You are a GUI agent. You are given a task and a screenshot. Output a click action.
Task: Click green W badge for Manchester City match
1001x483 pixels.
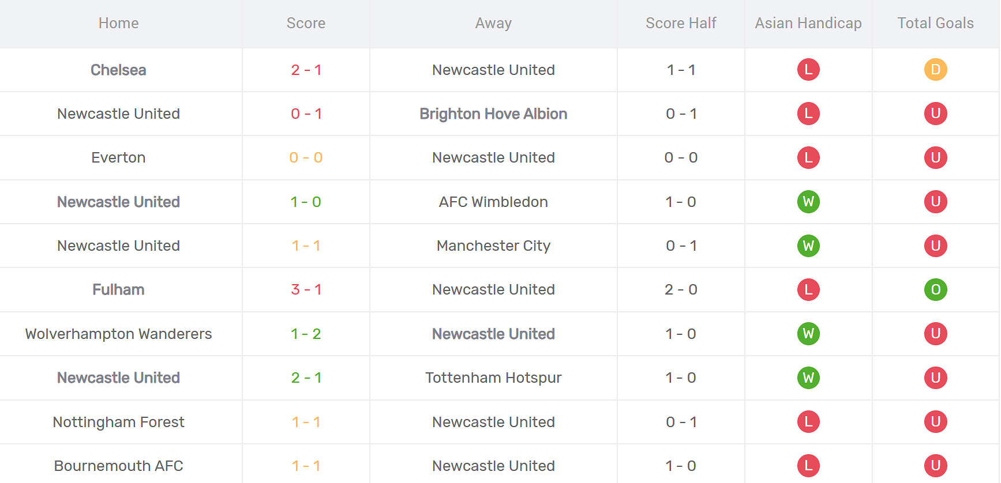[x=808, y=246]
